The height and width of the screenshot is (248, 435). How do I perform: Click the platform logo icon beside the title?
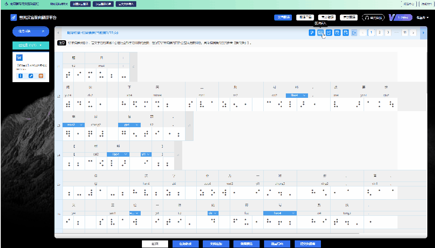[14, 17]
